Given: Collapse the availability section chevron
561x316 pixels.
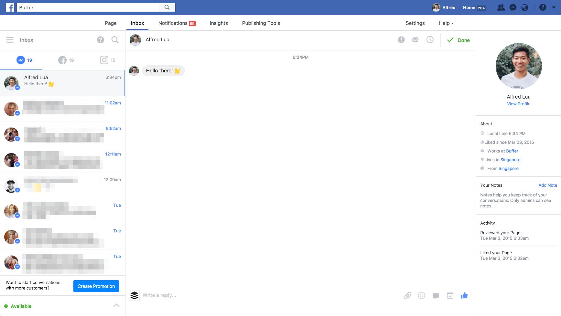Looking at the screenshot, I should pos(116,305).
